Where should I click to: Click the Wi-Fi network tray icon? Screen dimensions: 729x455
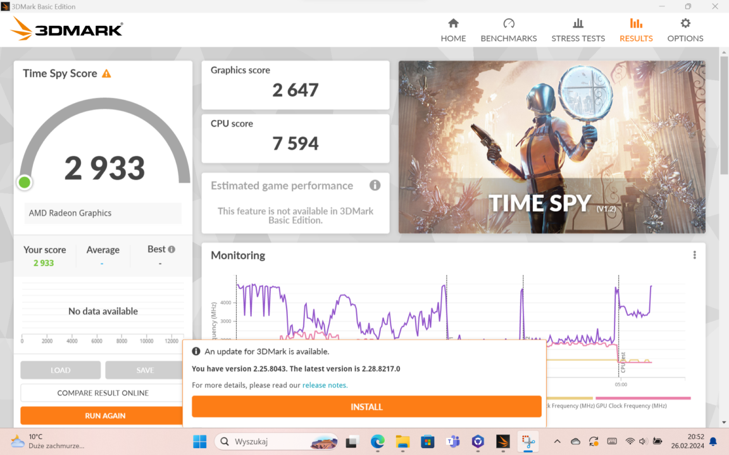pyautogui.click(x=630, y=442)
